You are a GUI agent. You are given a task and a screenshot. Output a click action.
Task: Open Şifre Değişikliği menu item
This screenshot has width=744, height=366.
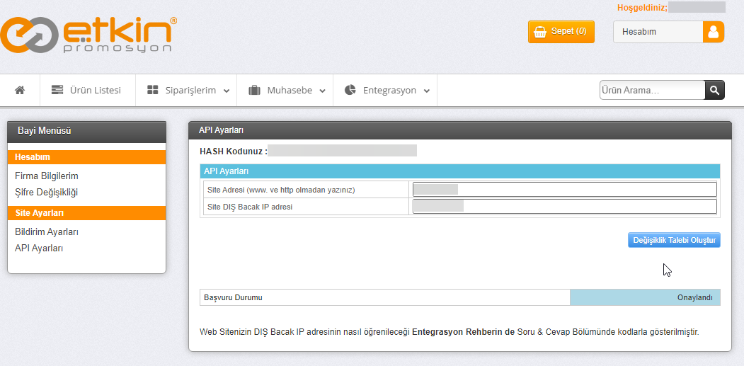(46, 193)
